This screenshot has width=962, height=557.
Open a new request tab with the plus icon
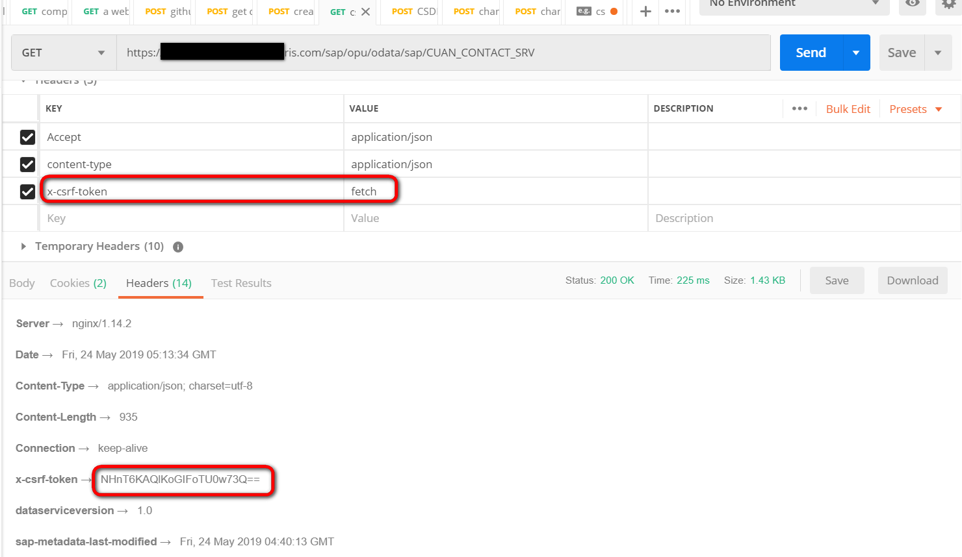click(644, 11)
